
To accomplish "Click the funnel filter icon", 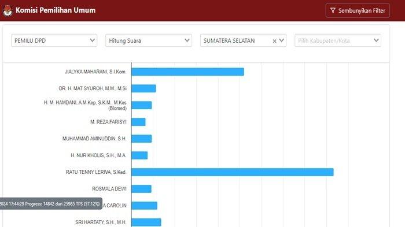I will click(333, 10).
